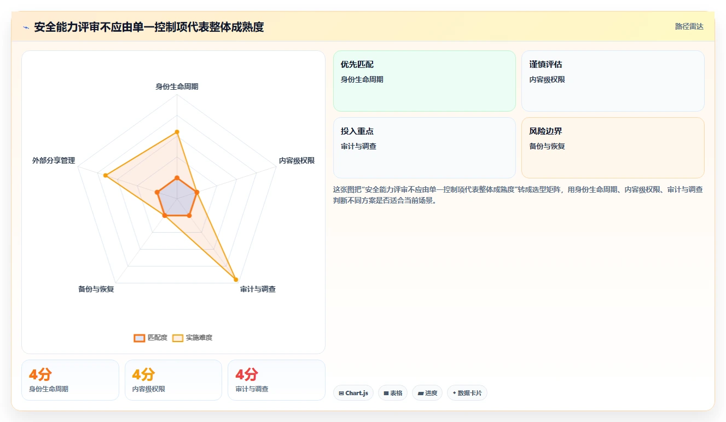This screenshot has height=422, width=726.
Task: Click the 身份生命周期 axis label on the radar chart
Action: [177, 86]
